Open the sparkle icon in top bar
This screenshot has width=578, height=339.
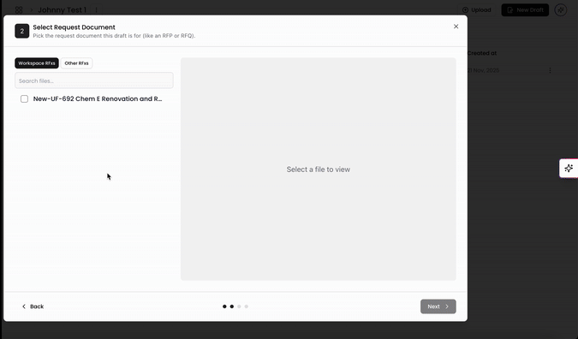tap(561, 10)
